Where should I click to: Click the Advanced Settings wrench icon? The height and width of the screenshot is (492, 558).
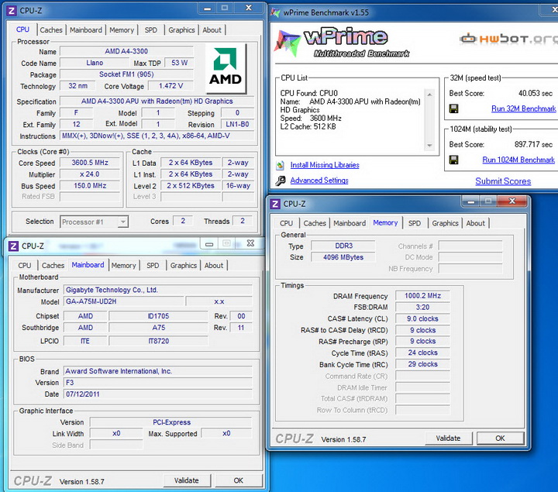280,181
